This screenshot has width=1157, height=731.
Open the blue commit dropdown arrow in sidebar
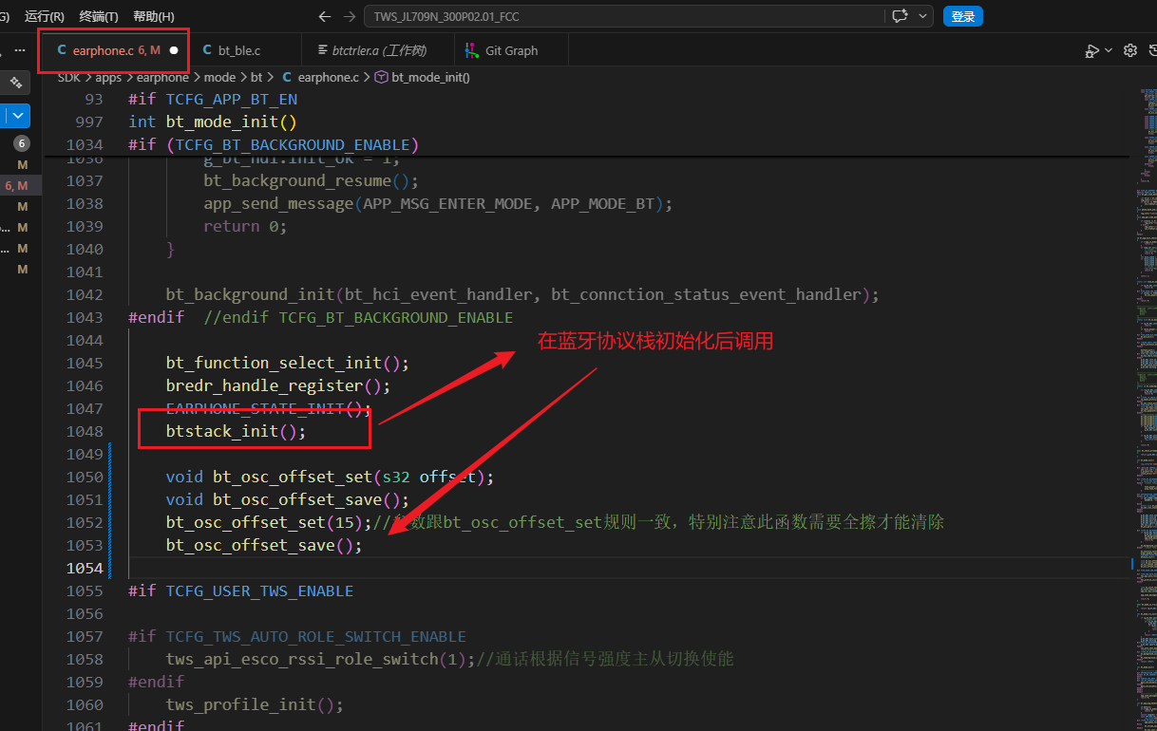tap(19, 116)
